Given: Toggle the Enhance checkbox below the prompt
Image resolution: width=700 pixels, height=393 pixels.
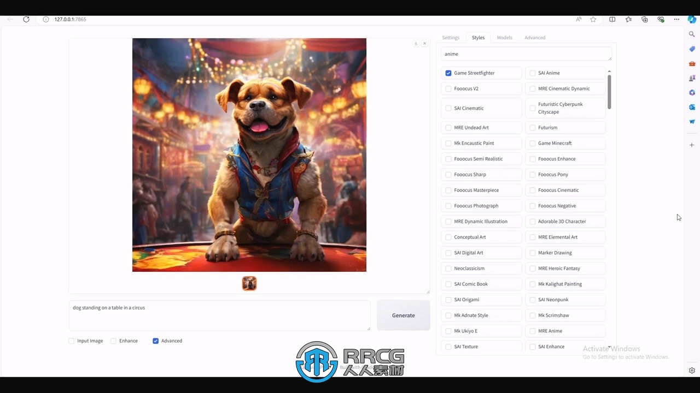Looking at the screenshot, I should click(114, 341).
